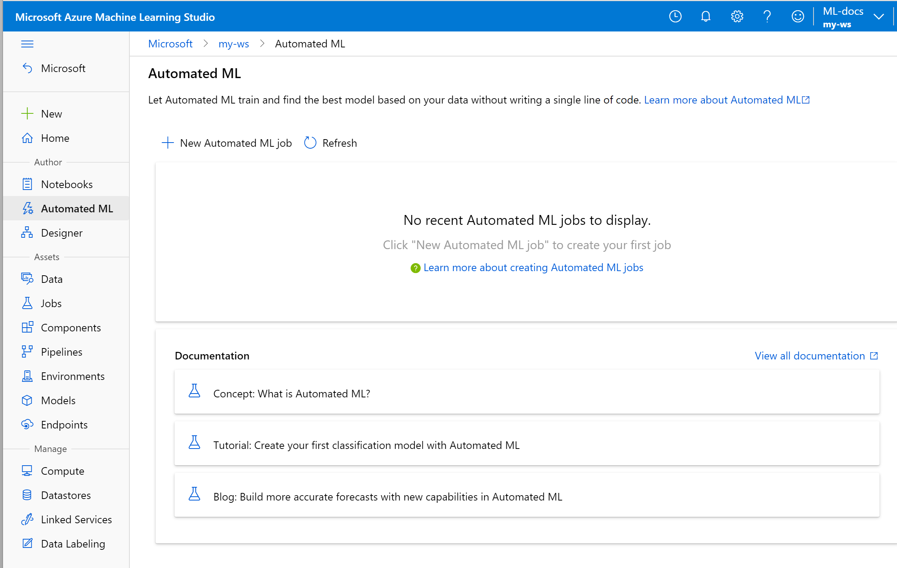This screenshot has width=897, height=568.
Task: Click the Data Labeling pencil icon
Action: (x=27, y=544)
